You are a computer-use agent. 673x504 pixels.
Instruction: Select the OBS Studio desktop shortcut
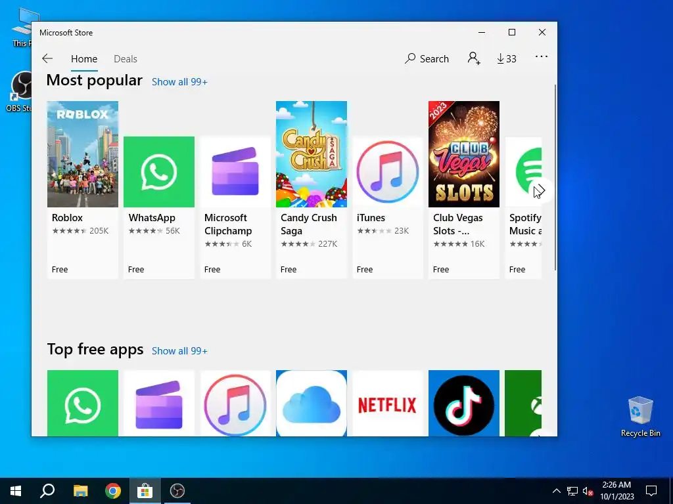click(18, 91)
